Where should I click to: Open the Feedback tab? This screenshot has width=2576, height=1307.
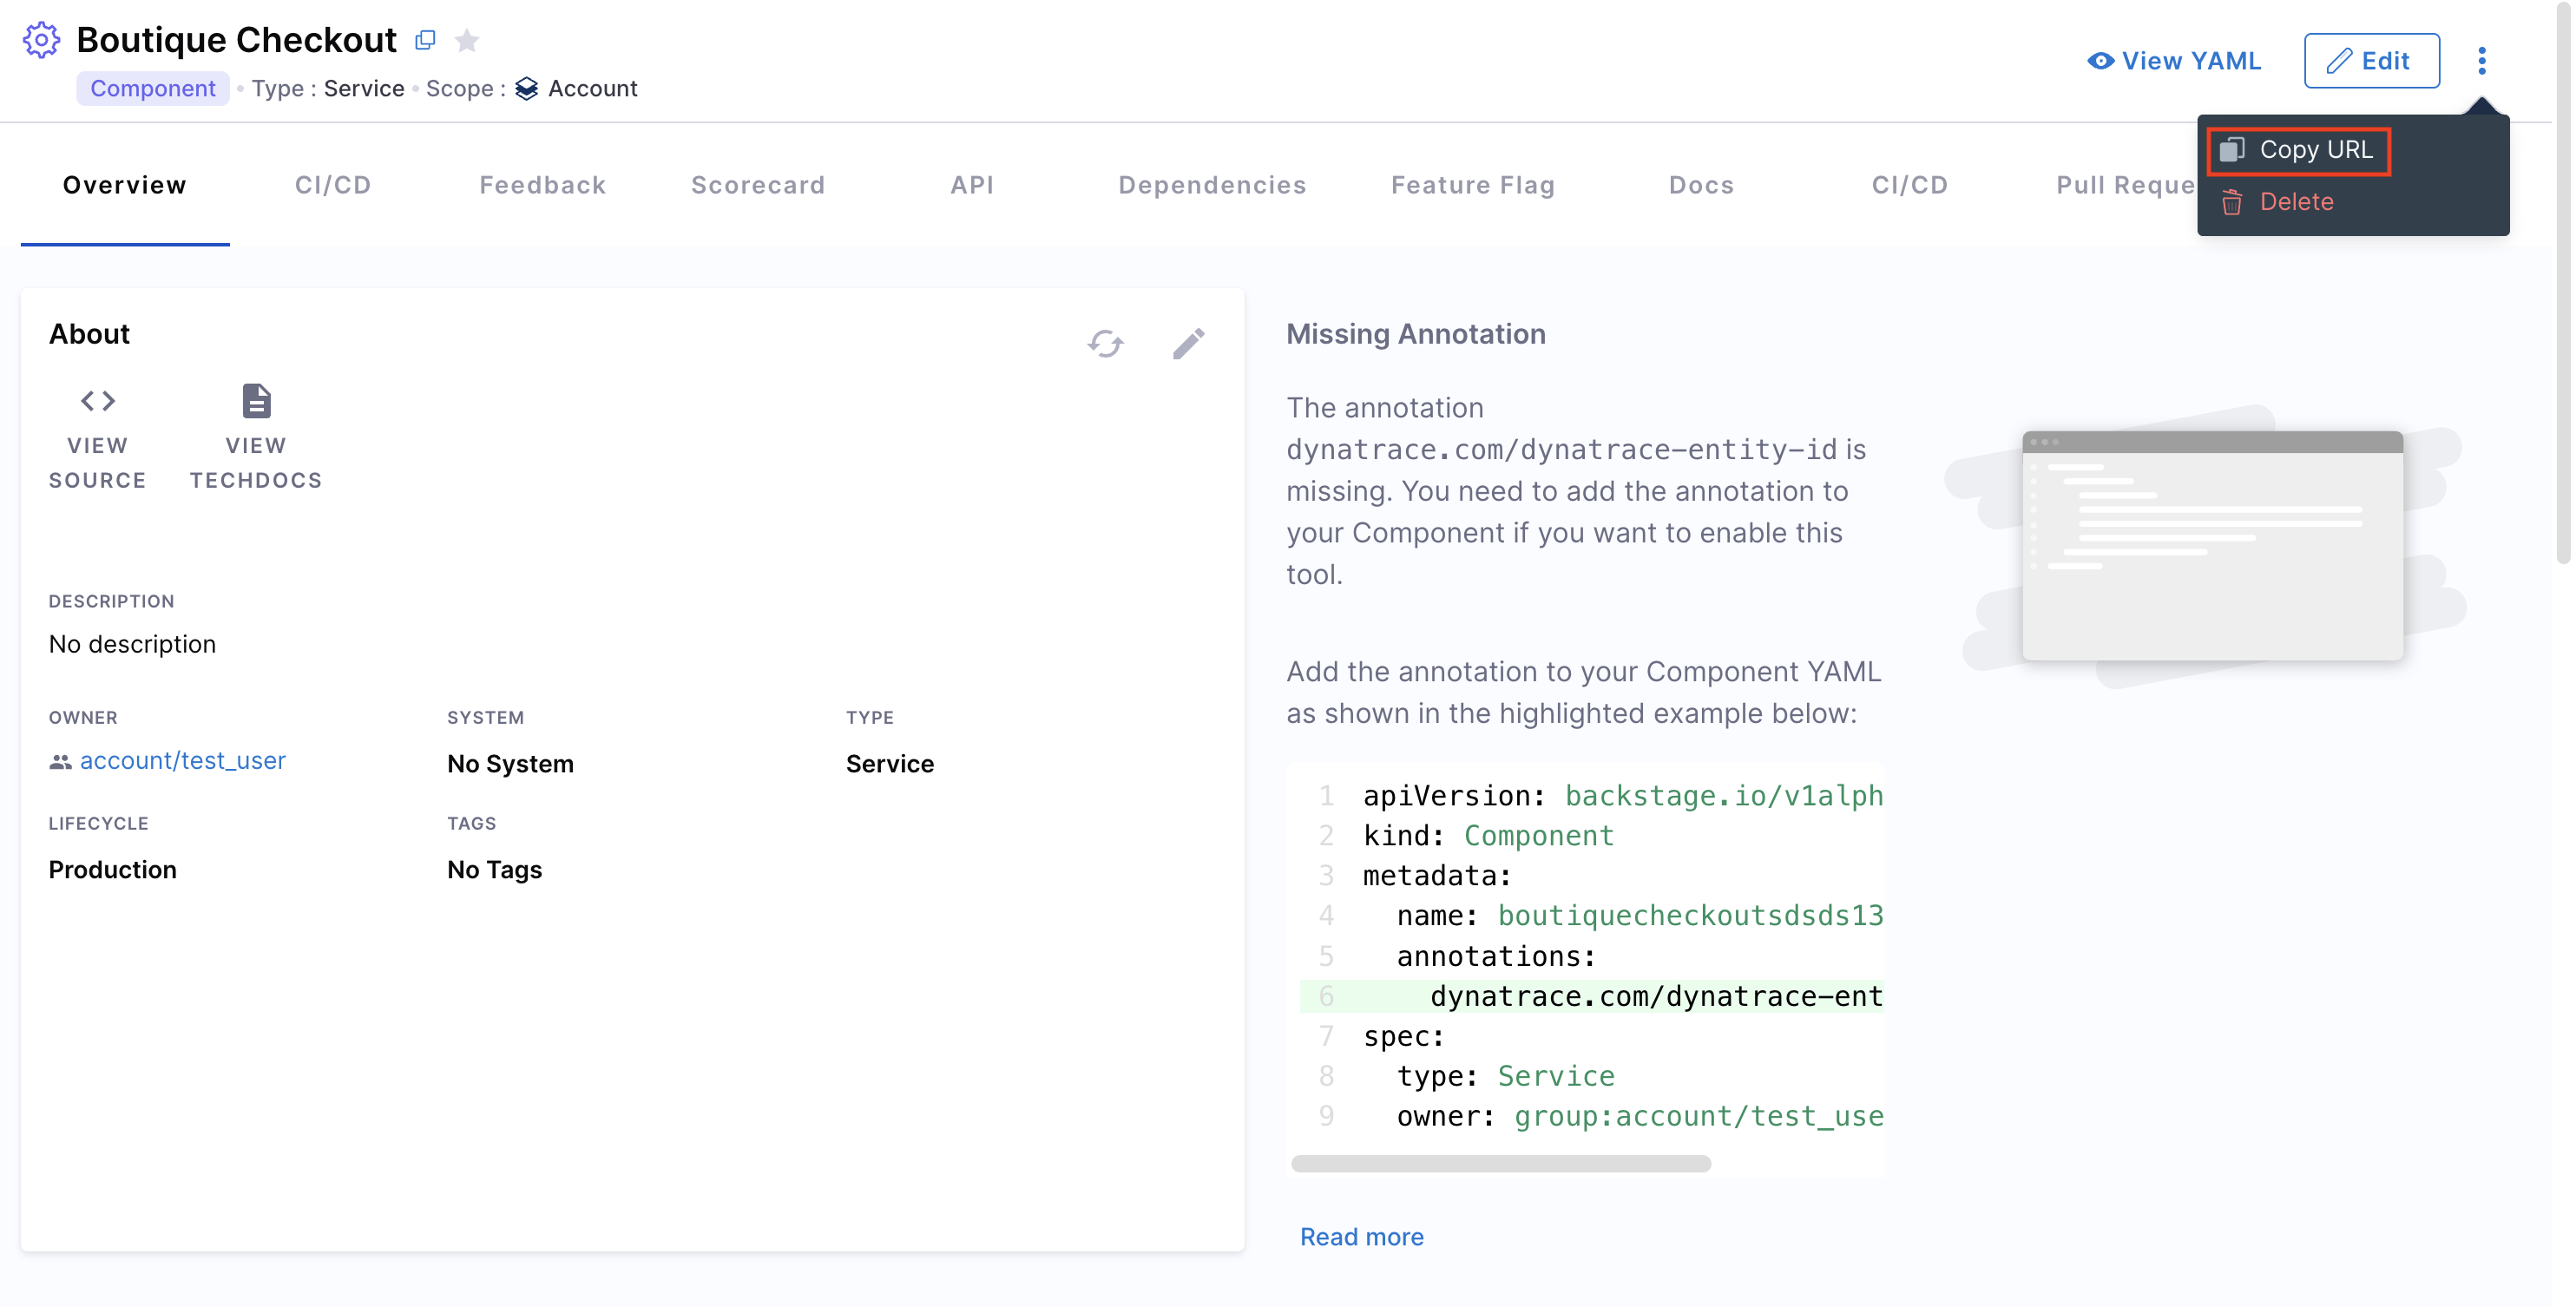pos(542,185)
